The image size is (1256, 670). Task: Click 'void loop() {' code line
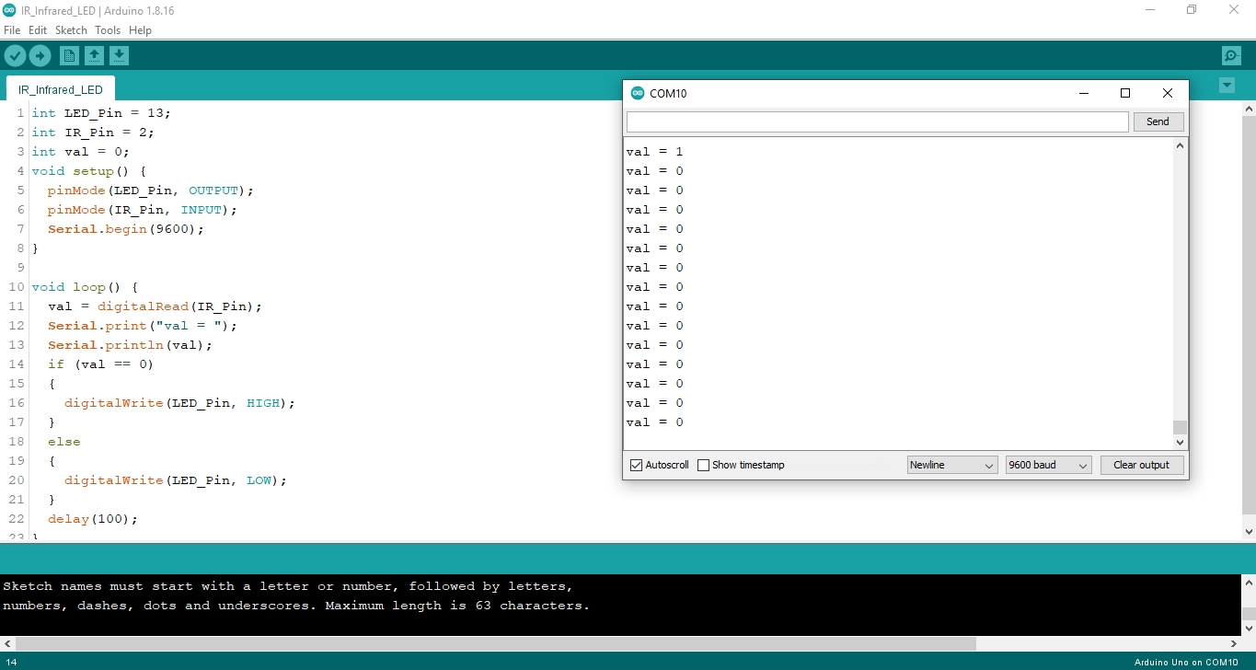pos(85,287)
